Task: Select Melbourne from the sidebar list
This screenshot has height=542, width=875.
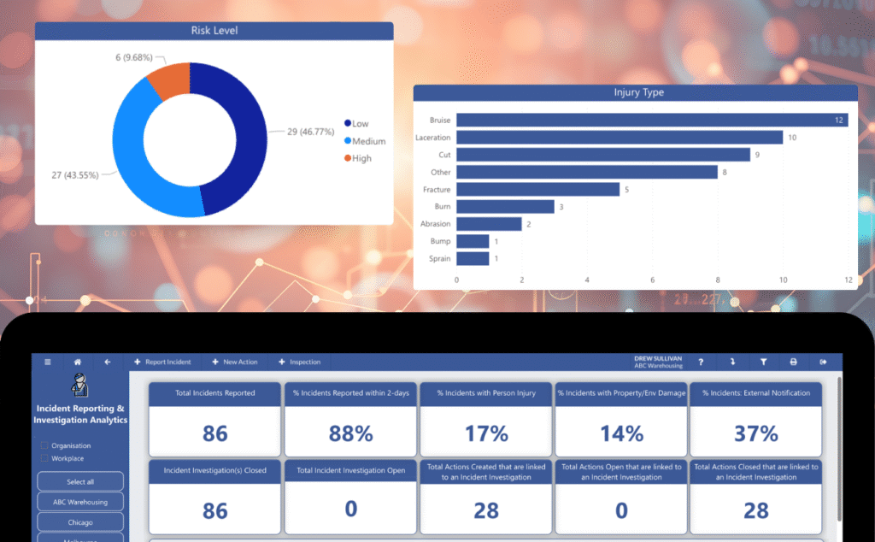Action: (80, 539)
